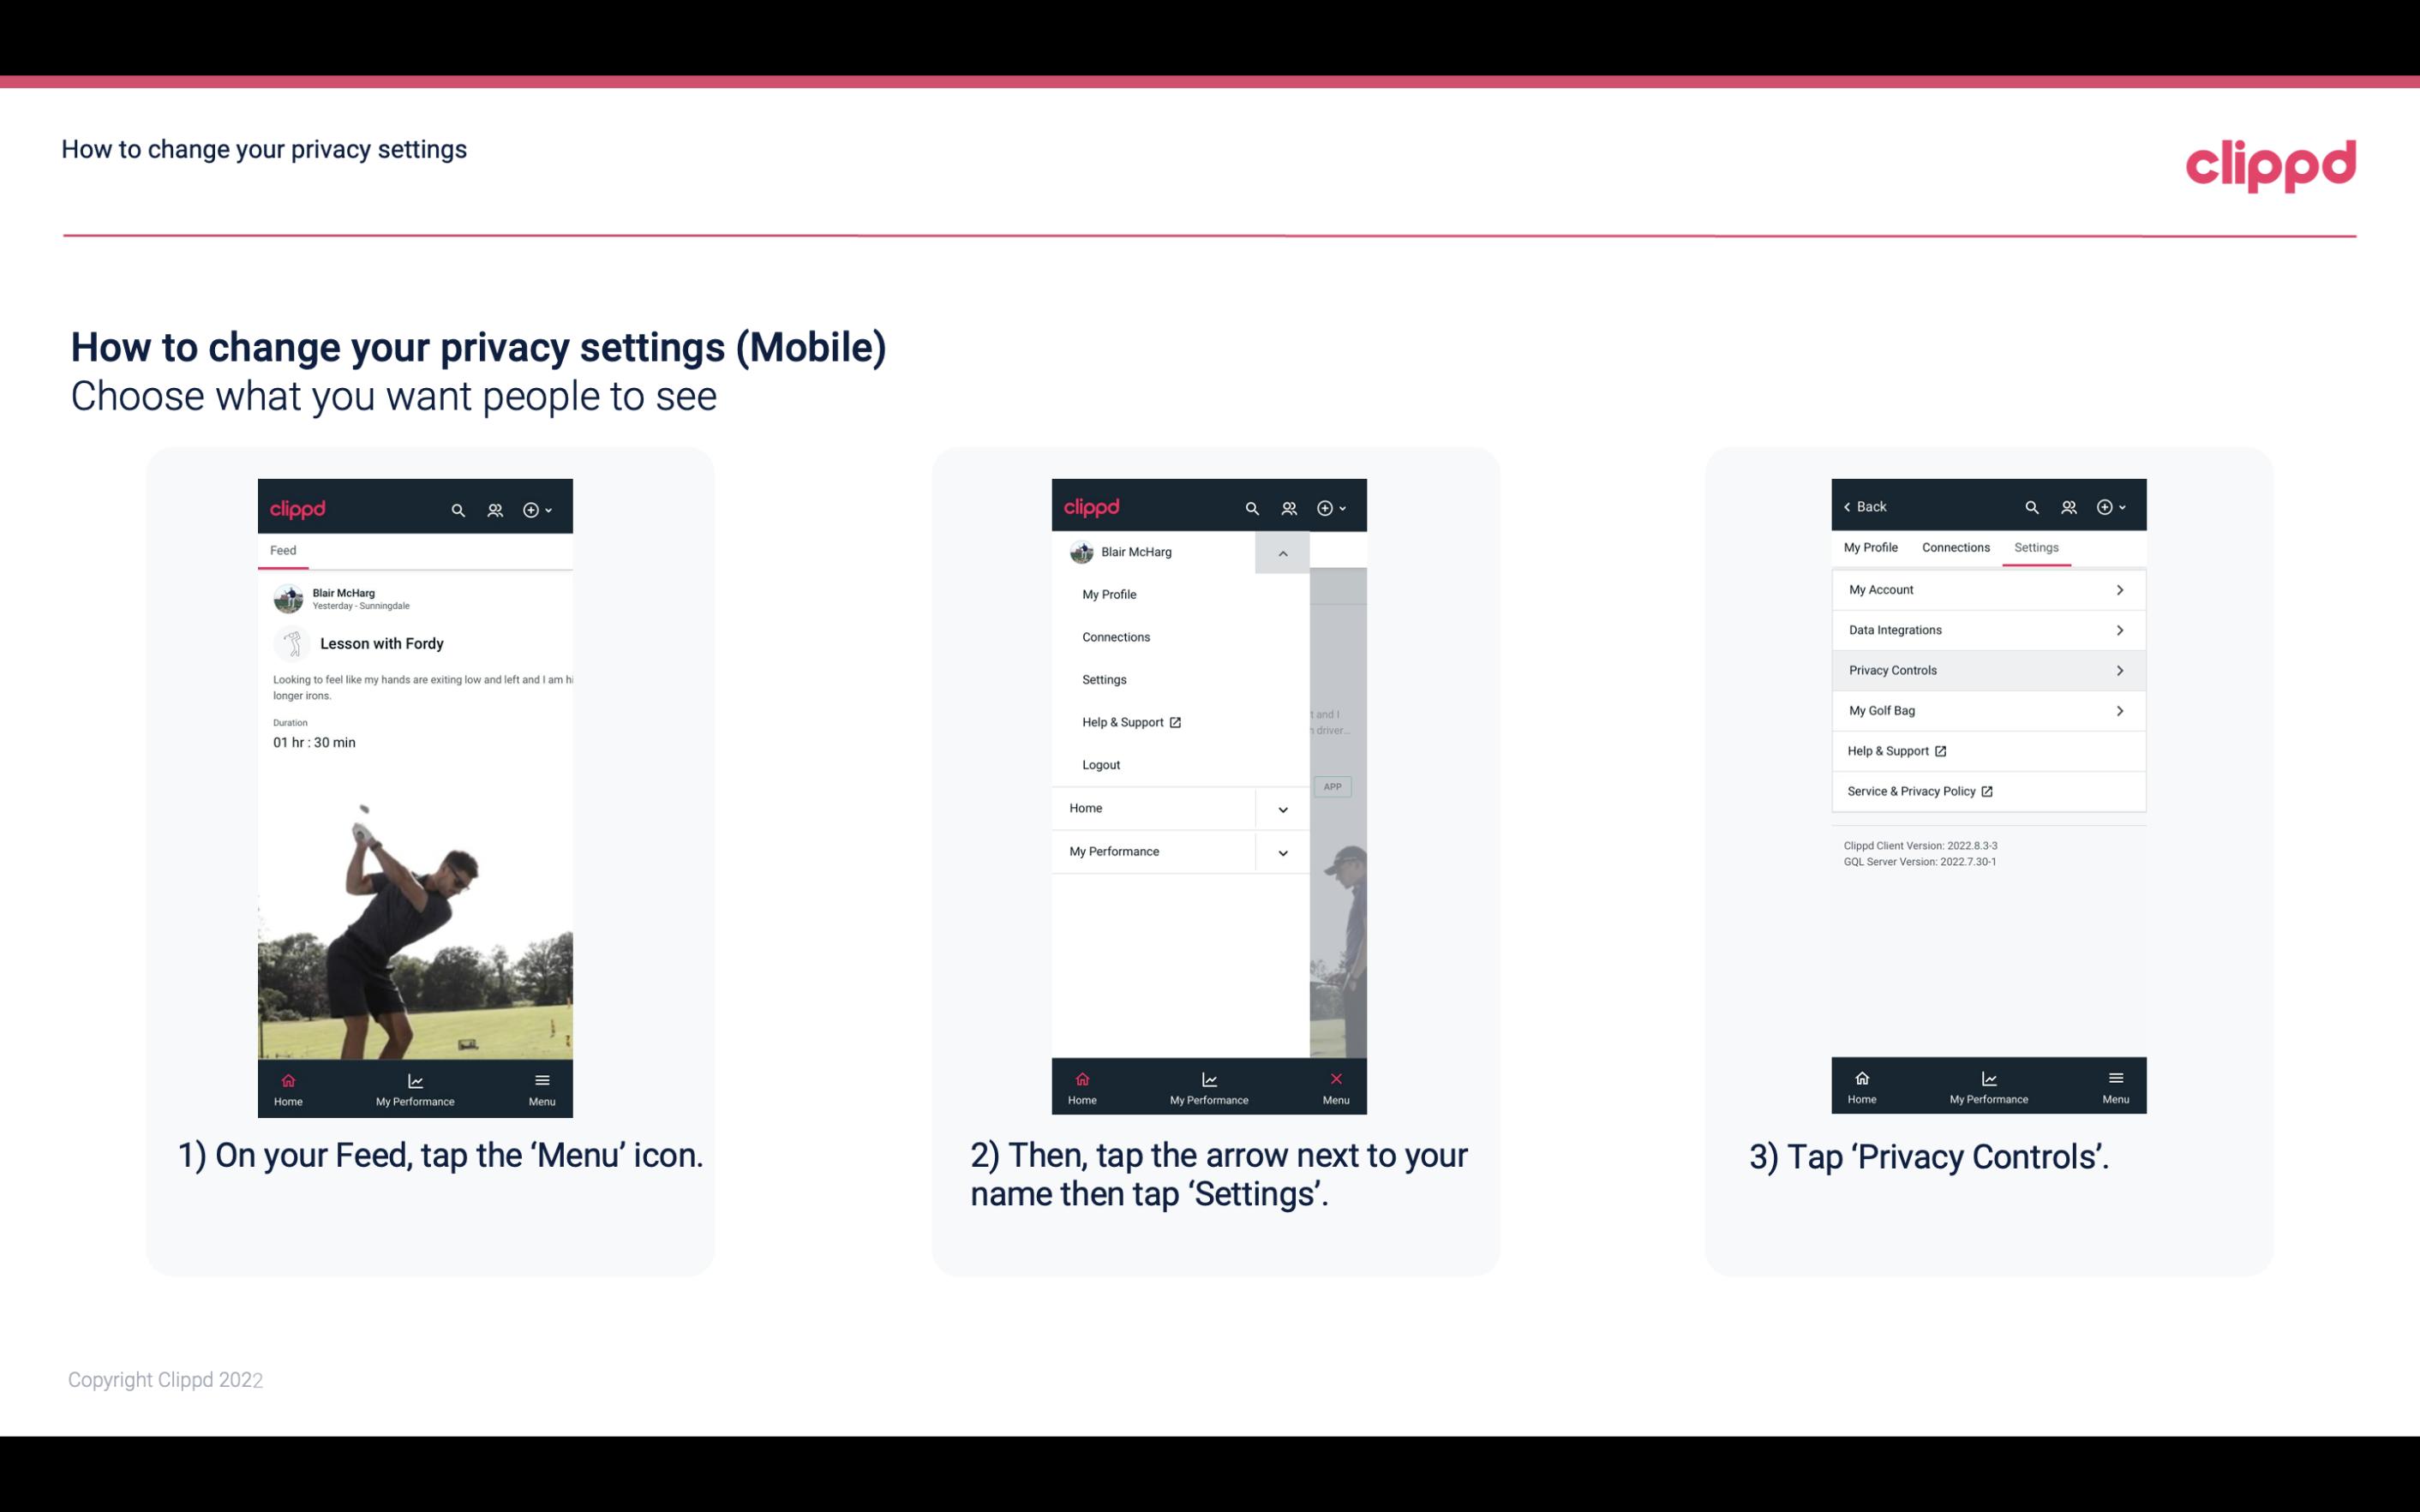The image size is (2420, 1512).
Task: Open Privacy Controls in settings list
Action: [1986, 669]
